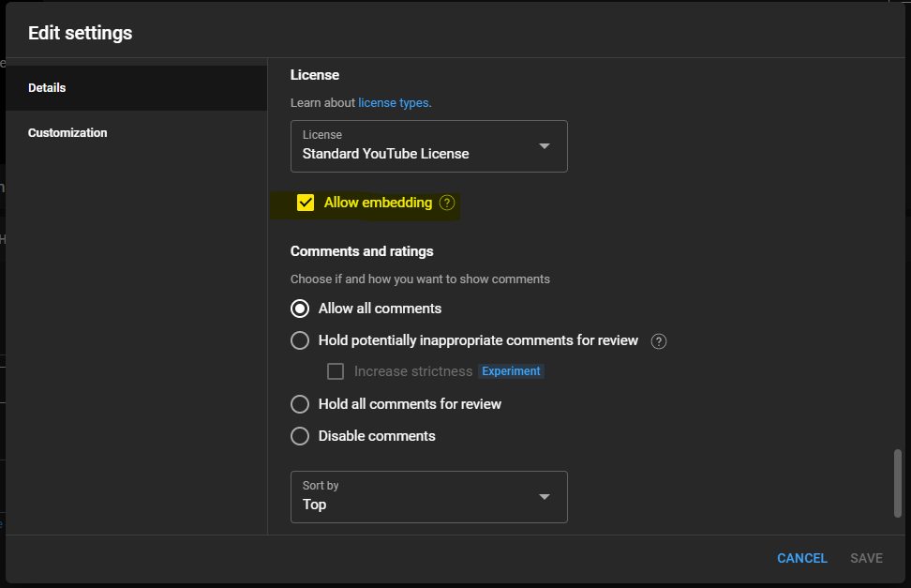Tick the Increase strictness checkbox
The image size is (911, 588).
[x=336, y=371]
